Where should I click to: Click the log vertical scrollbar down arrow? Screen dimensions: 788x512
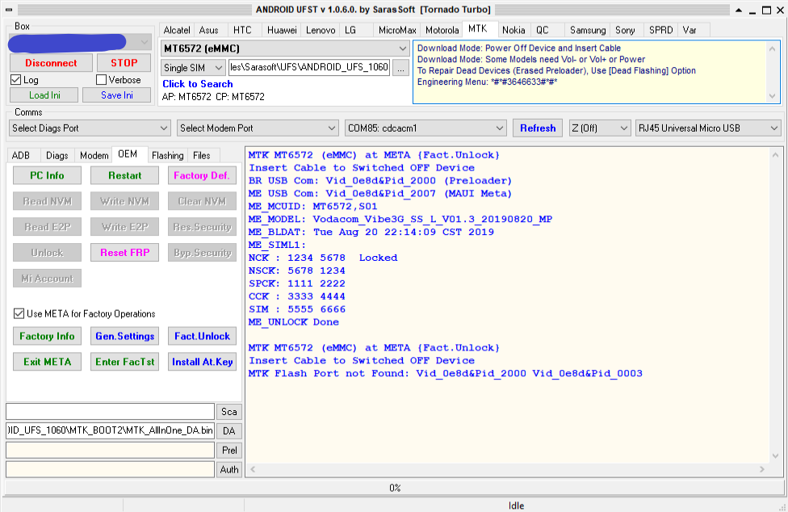coord(775,455)
